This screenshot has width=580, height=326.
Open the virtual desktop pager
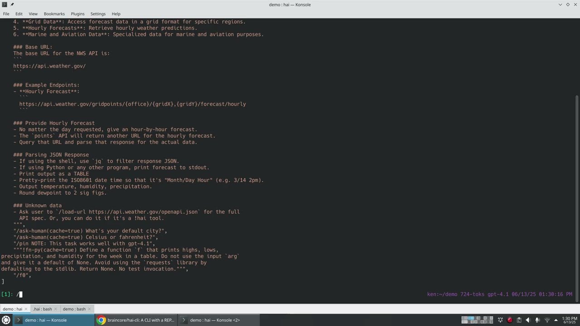[477, 320]
